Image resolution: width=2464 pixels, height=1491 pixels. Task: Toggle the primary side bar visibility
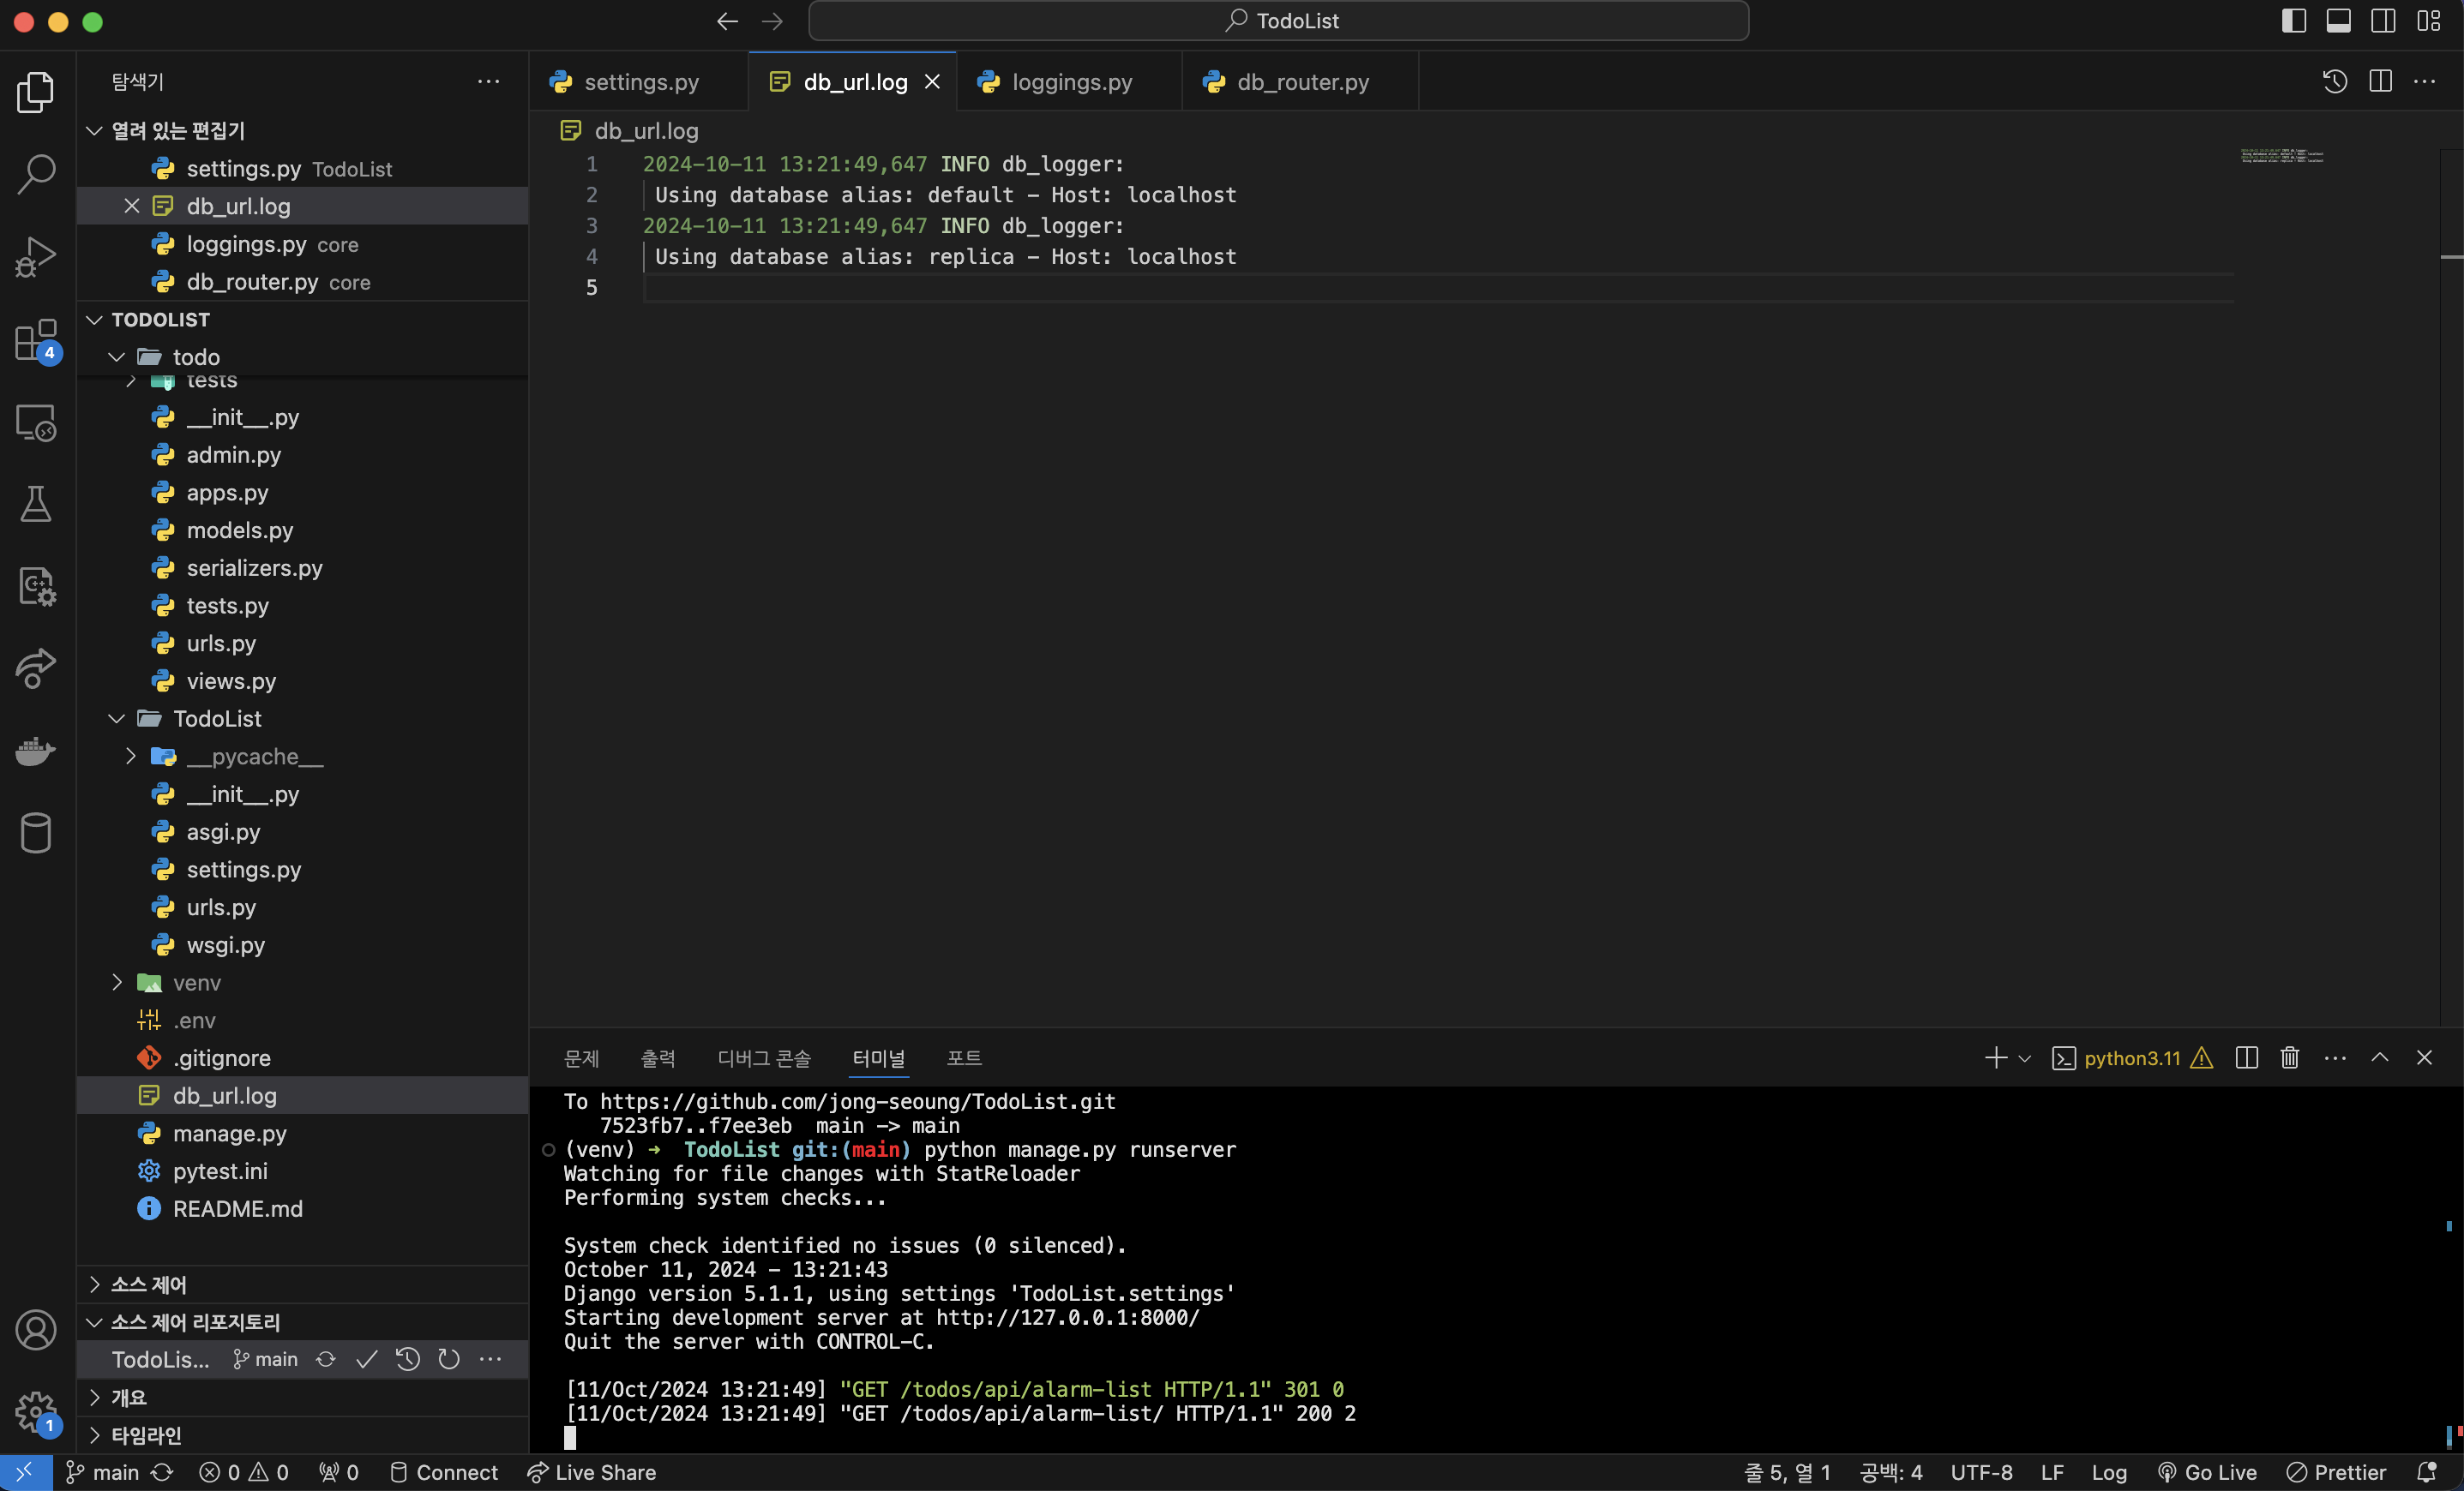coord(2293,21)
